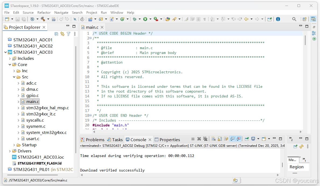
Task: Open the Build hammer dropdown arrow
Action: click(x=48, y=19)
